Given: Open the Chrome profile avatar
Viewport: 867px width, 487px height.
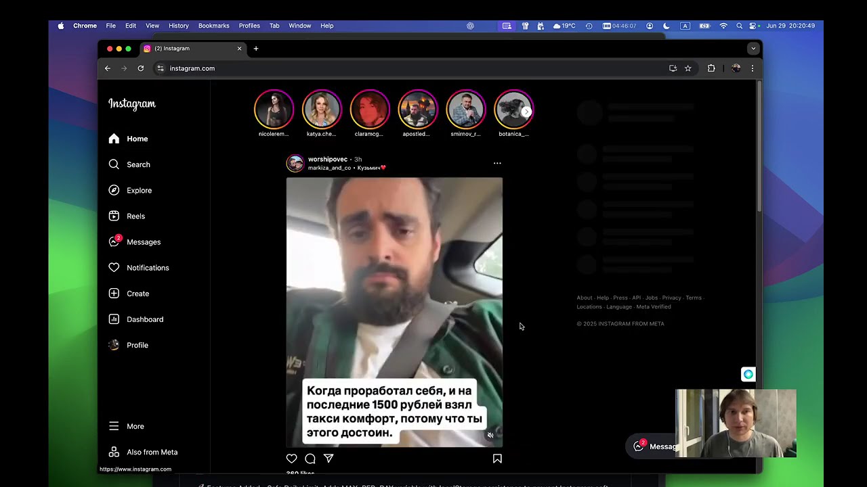Looking at the screenshot, I should click(x=736, y=68).
